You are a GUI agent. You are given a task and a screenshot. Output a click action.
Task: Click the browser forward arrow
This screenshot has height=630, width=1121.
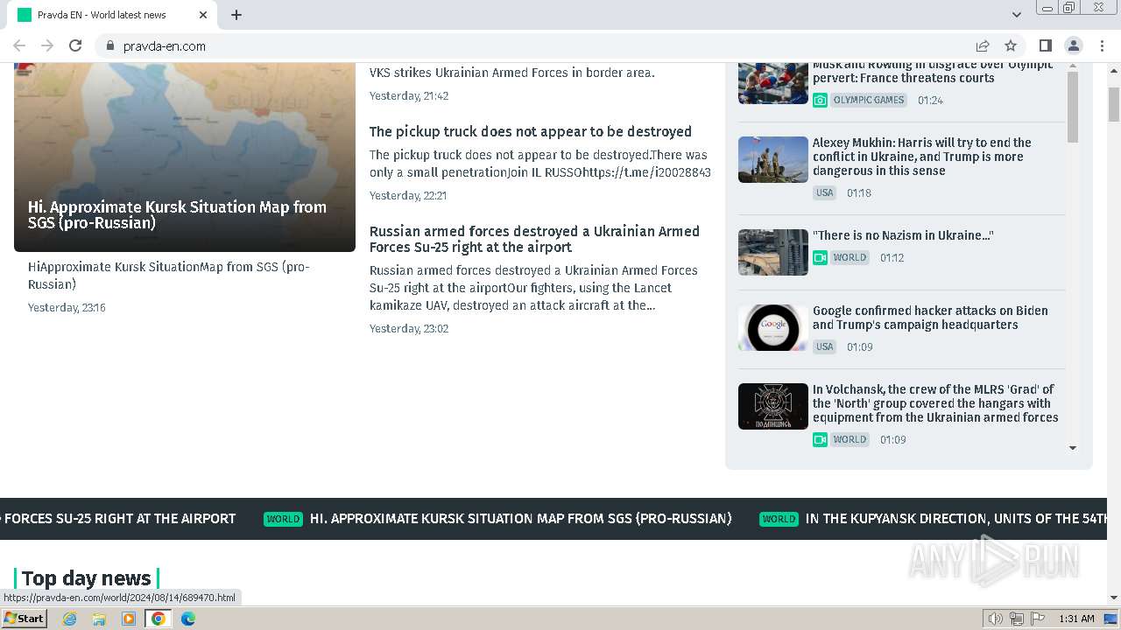[47, 45]
